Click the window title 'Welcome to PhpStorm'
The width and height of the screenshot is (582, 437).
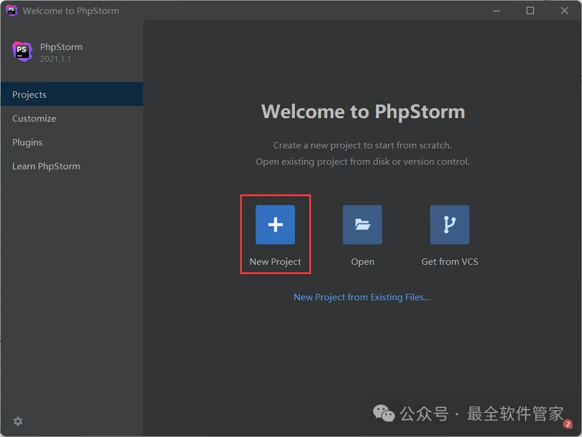pyautogui.click(x=71, y=11)
